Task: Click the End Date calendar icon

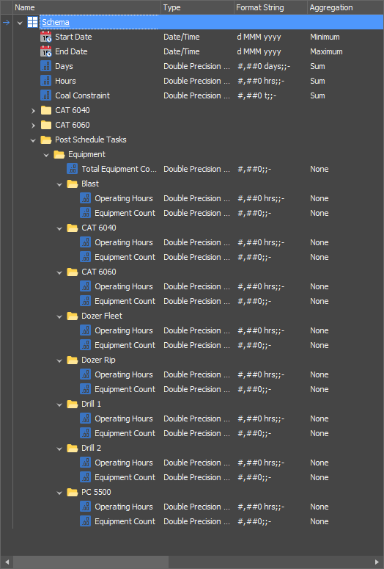Action: [46, 51]
